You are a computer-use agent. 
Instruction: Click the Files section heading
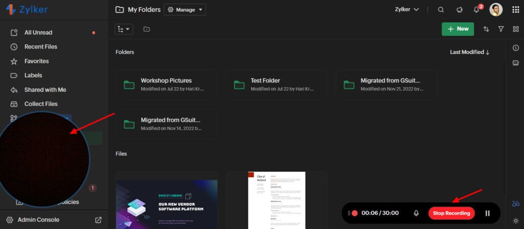click(x=121, y=154)
